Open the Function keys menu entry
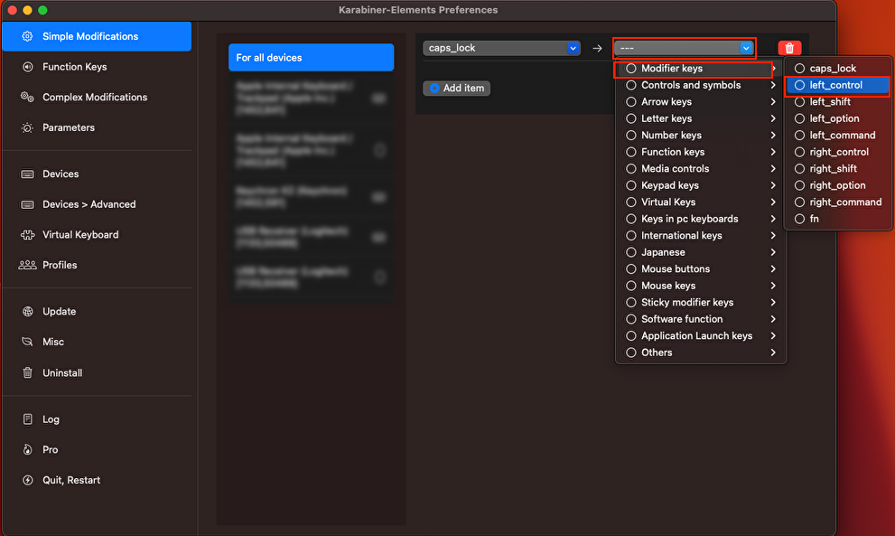 pos(700,152)
